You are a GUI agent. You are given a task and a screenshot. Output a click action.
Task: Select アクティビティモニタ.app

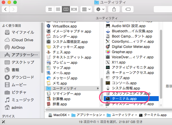tap(131, 68)
